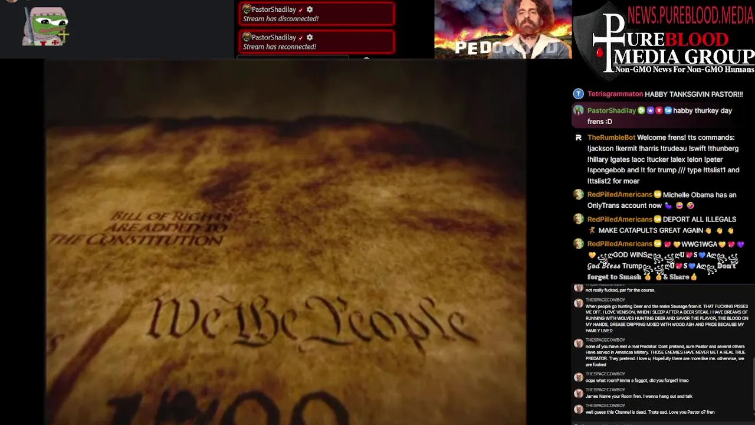Click 'HABBY TANKSGIVIN PASTOR!!!' chat message
This screenshot has height=425, width=755.
tap(694, 94)
